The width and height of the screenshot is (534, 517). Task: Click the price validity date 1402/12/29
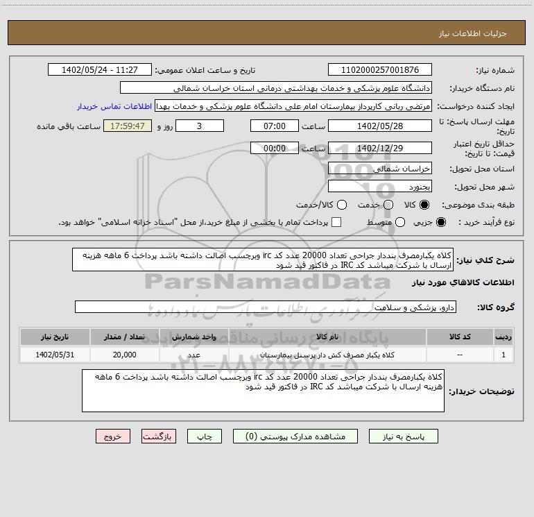click(x=380, y=148)
